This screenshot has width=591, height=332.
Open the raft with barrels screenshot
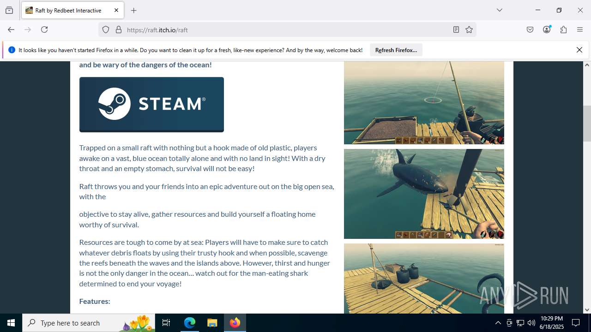click(x=424, y=279)
